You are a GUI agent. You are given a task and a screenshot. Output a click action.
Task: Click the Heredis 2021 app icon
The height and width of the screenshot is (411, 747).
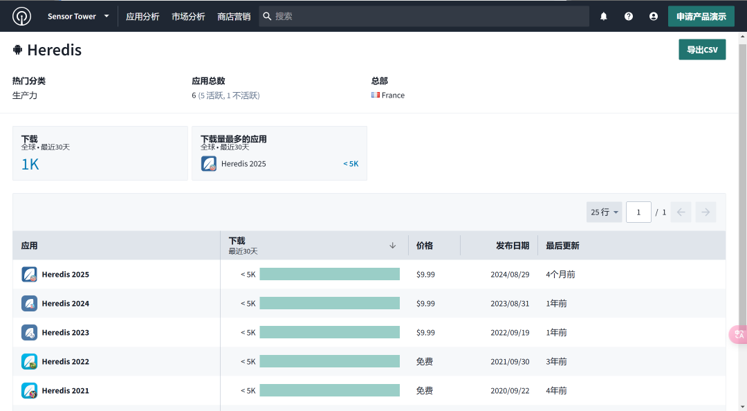tap(29, 390)
